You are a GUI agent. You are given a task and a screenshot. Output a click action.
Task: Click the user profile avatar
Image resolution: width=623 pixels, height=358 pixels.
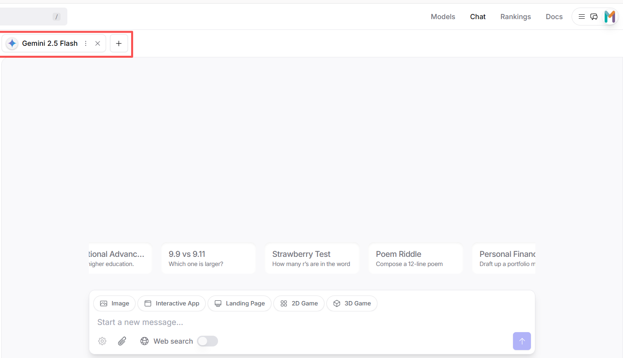[610, 17]
